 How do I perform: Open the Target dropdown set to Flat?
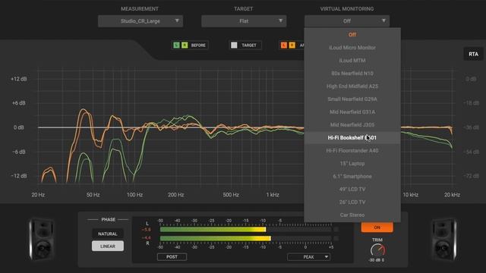tap(244, 21)
